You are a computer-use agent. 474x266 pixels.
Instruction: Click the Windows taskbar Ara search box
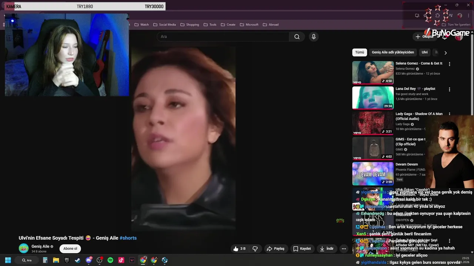(x=27, y=260)
